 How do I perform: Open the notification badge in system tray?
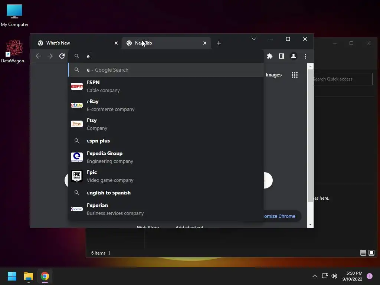click(x=370, y=276)
